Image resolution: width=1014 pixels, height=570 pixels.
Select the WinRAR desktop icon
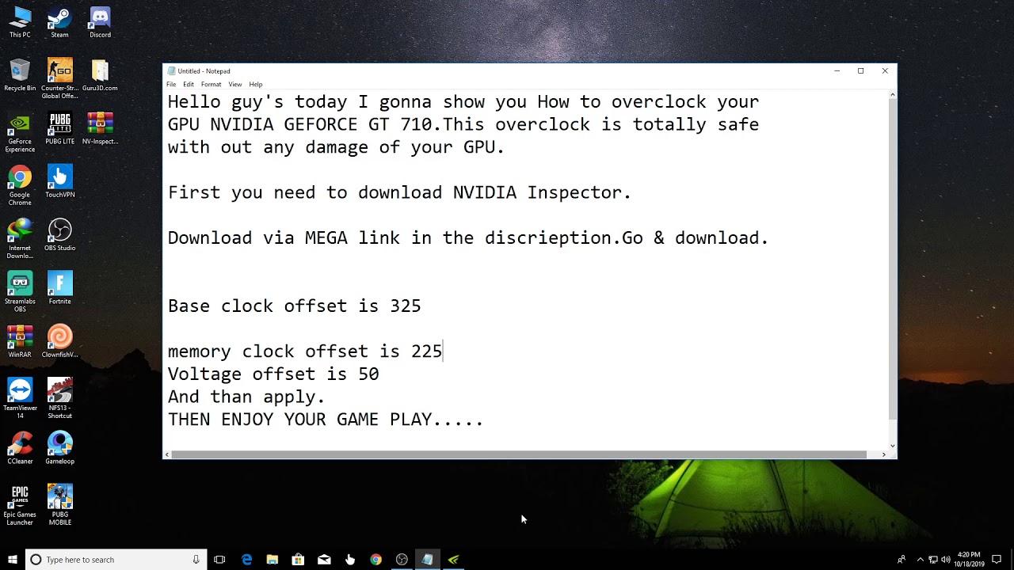[x=20, y=341]
